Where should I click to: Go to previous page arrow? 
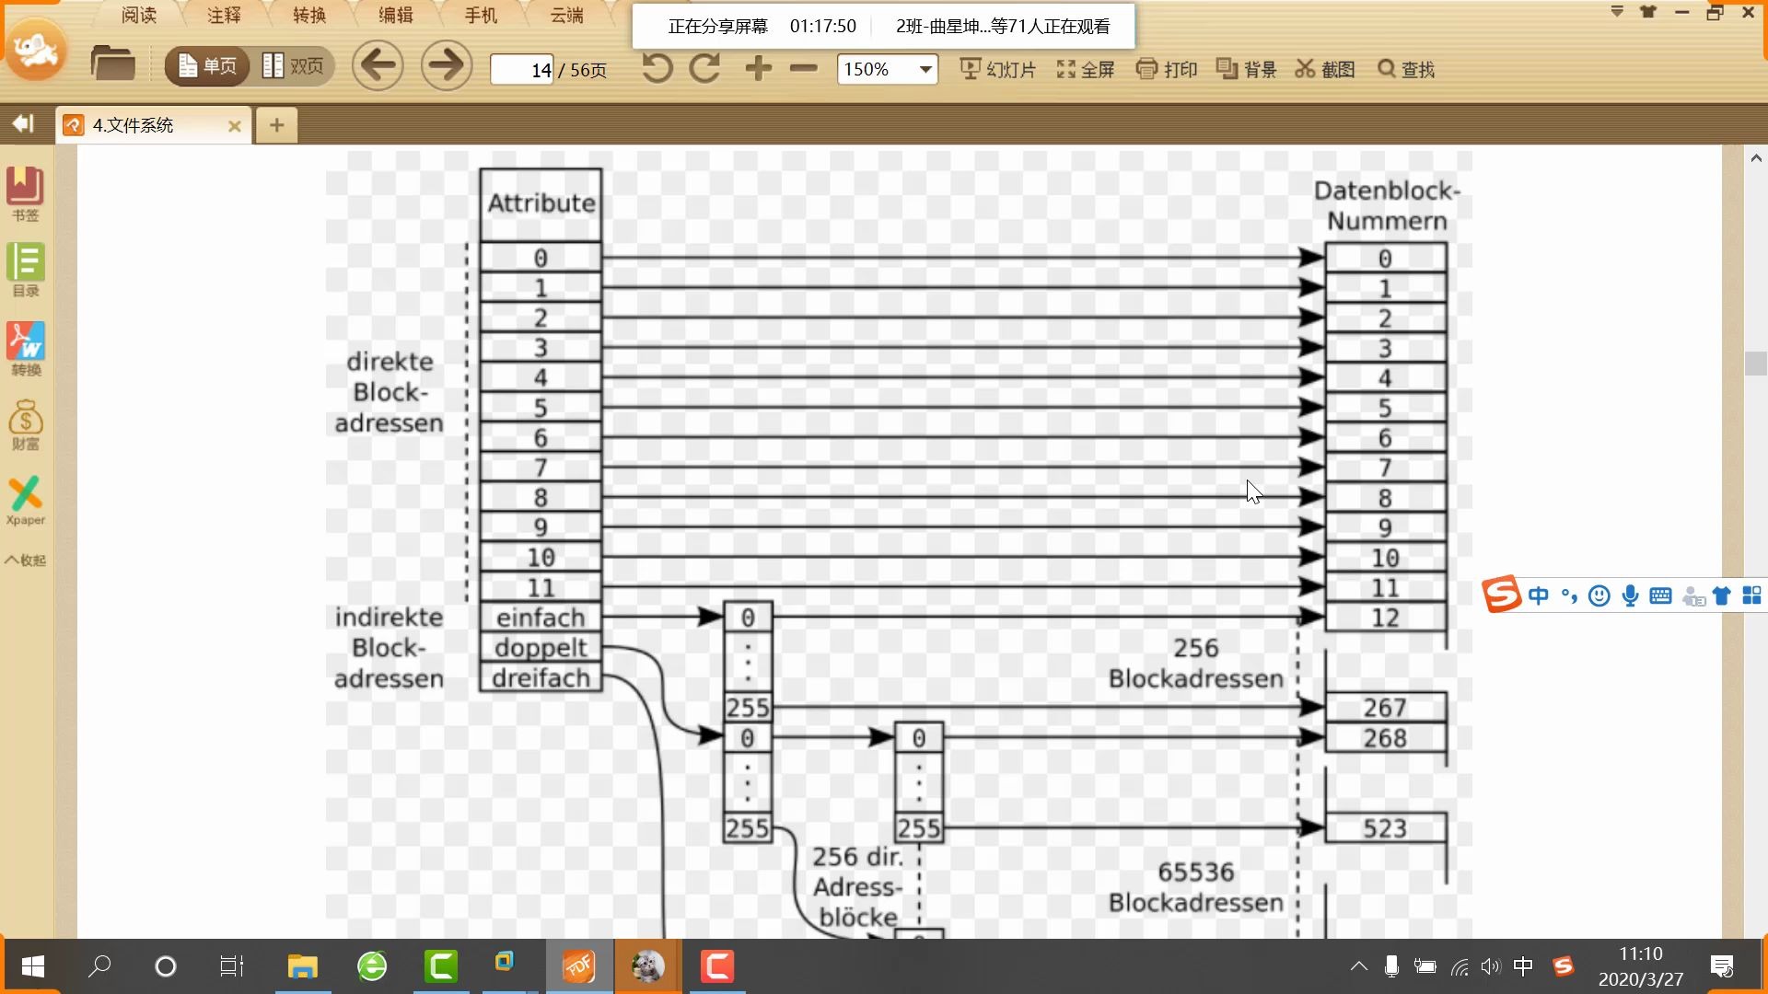click(378, 66)
